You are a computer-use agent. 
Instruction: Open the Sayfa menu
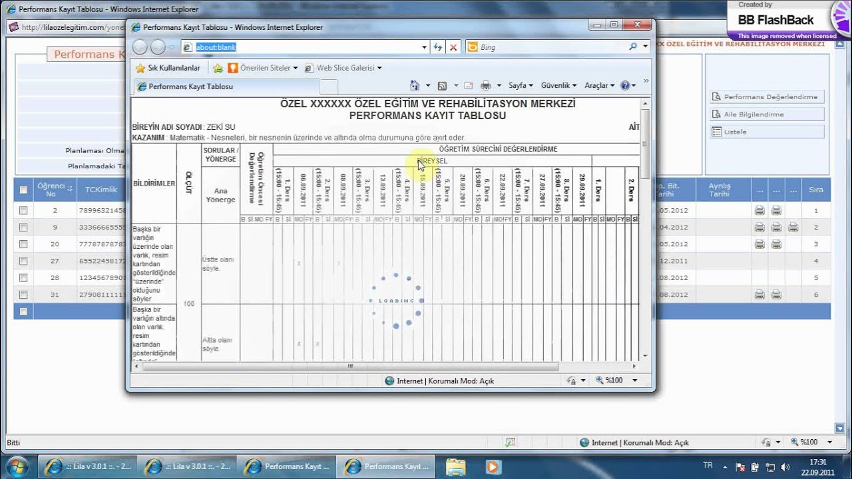521,85
